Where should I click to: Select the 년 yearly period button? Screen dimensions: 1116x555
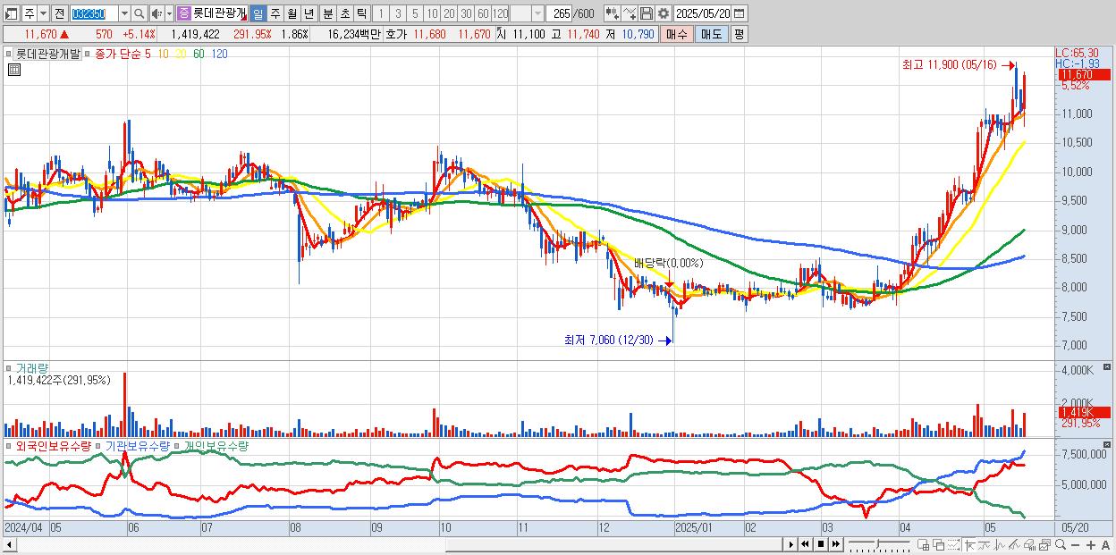pos(309,13)
